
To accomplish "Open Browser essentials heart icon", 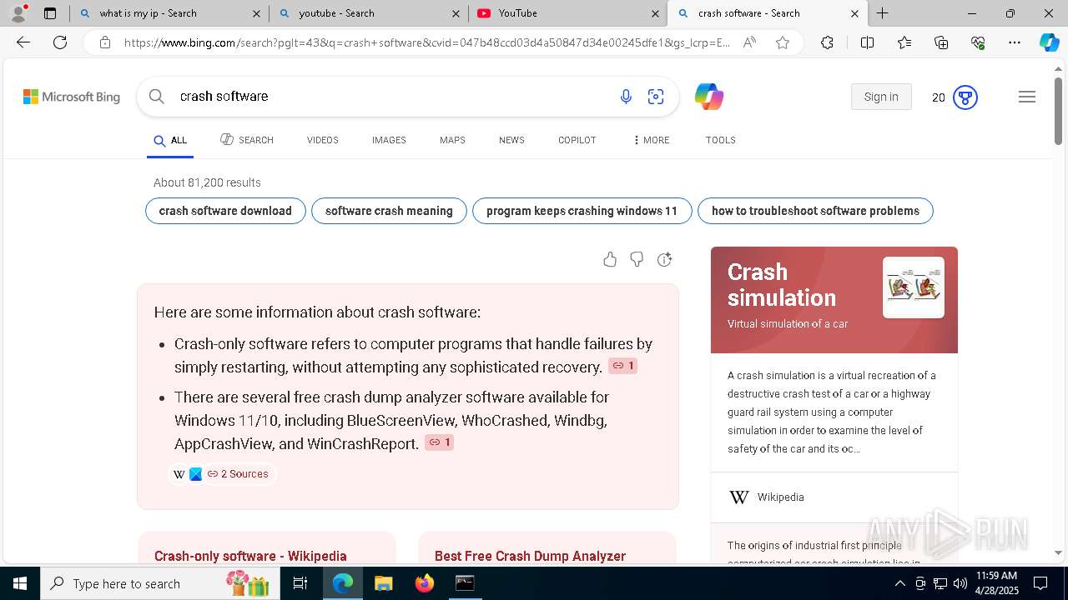I will pos(978,42).
